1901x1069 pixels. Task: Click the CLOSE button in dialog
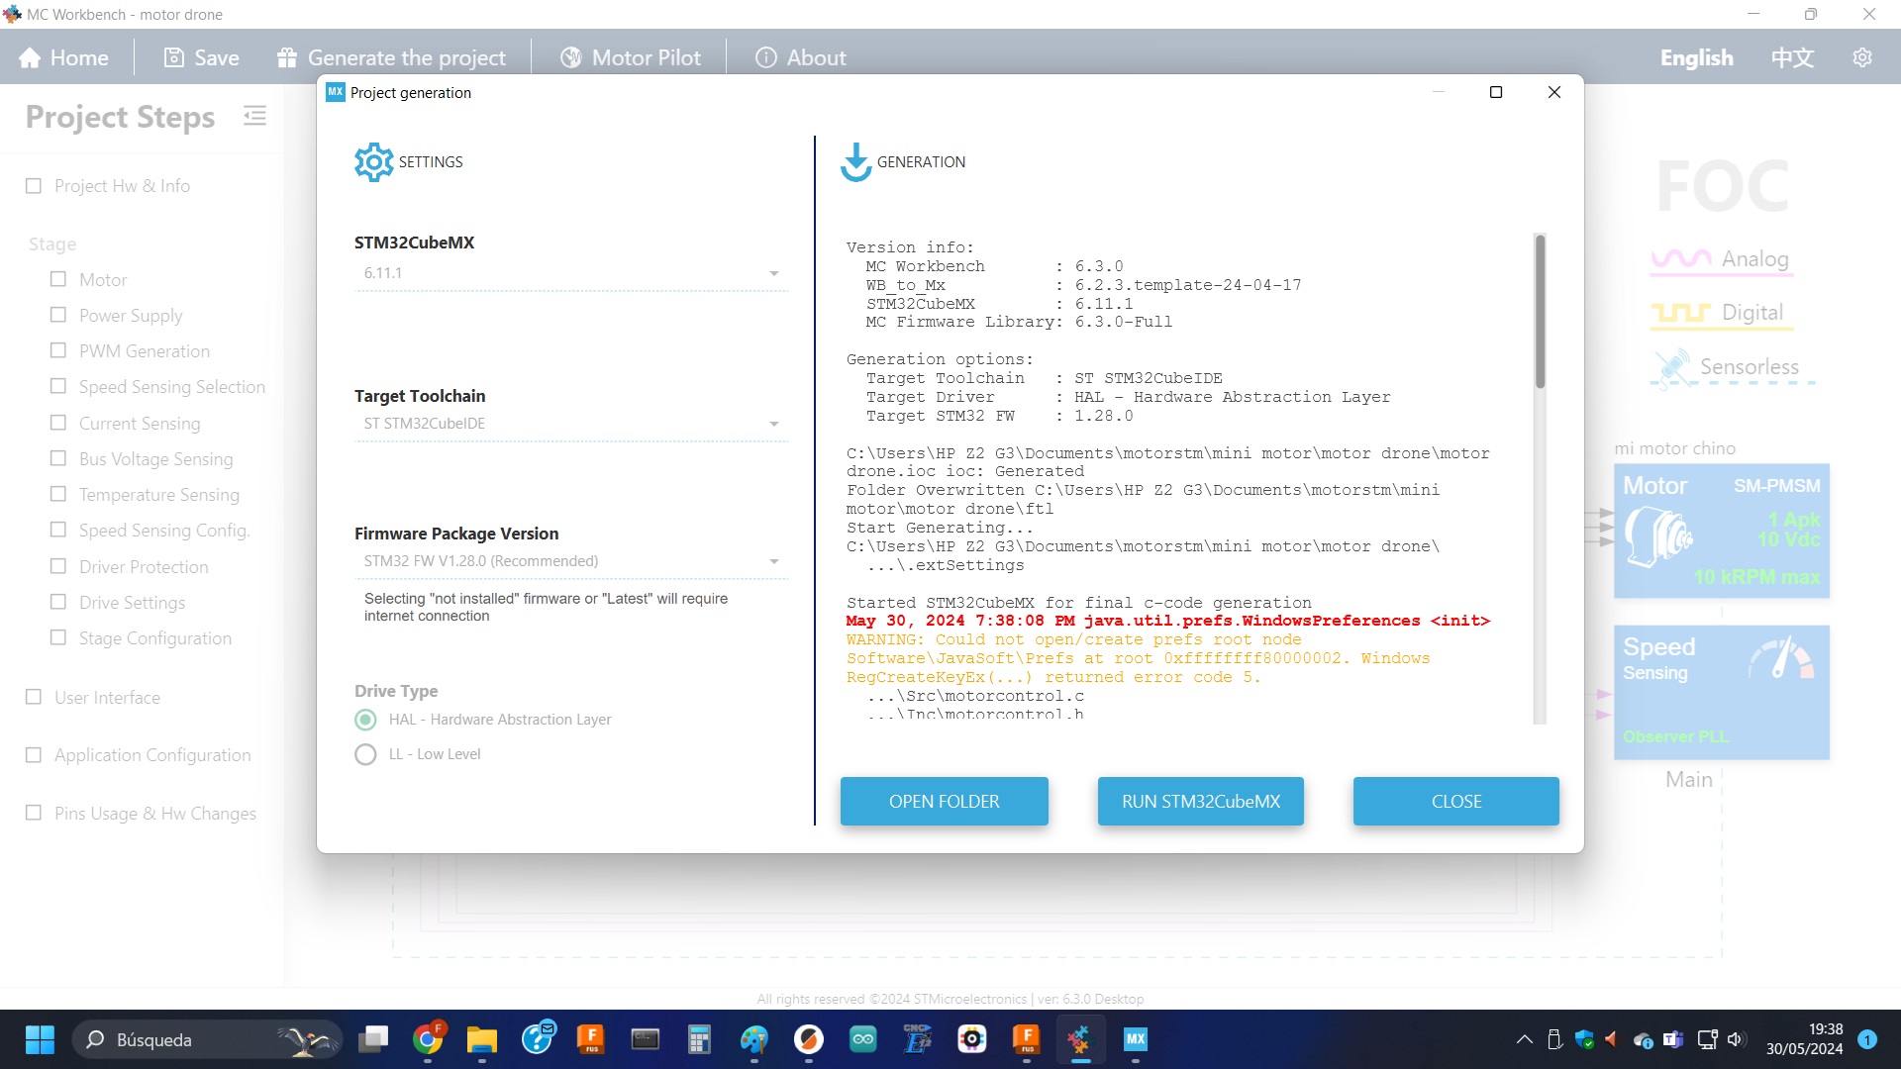pyautogui.click(x=1455, y=801)
